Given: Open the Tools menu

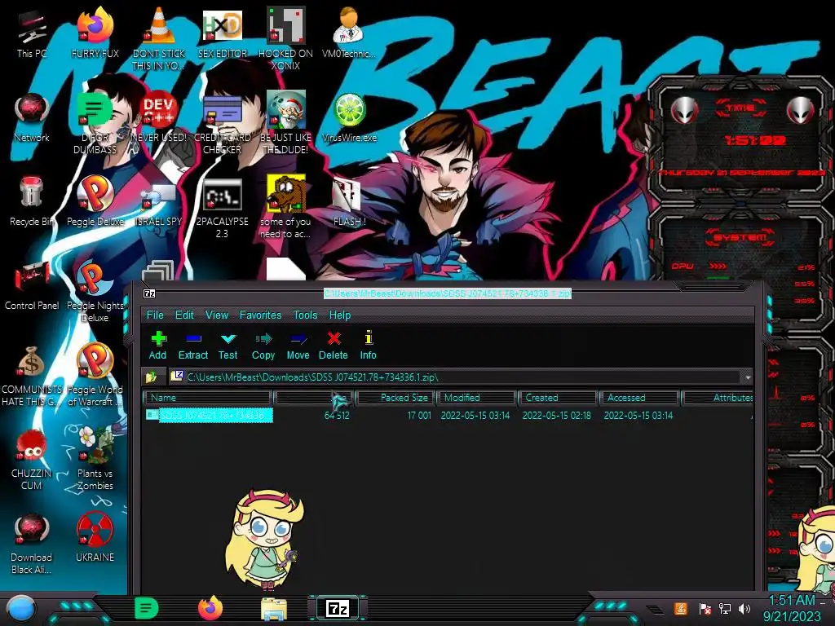Looking at the screenshot, I should 305,315.
